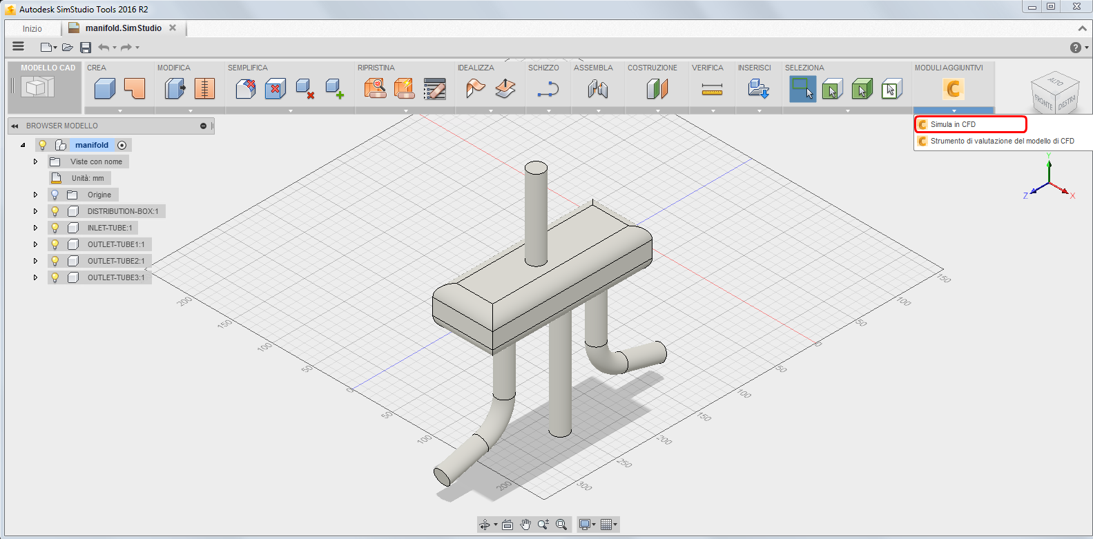This screenshot has height=539, width=1093.
Task: Select the manifold.SimStudio tab
Action: coord(124,28)
